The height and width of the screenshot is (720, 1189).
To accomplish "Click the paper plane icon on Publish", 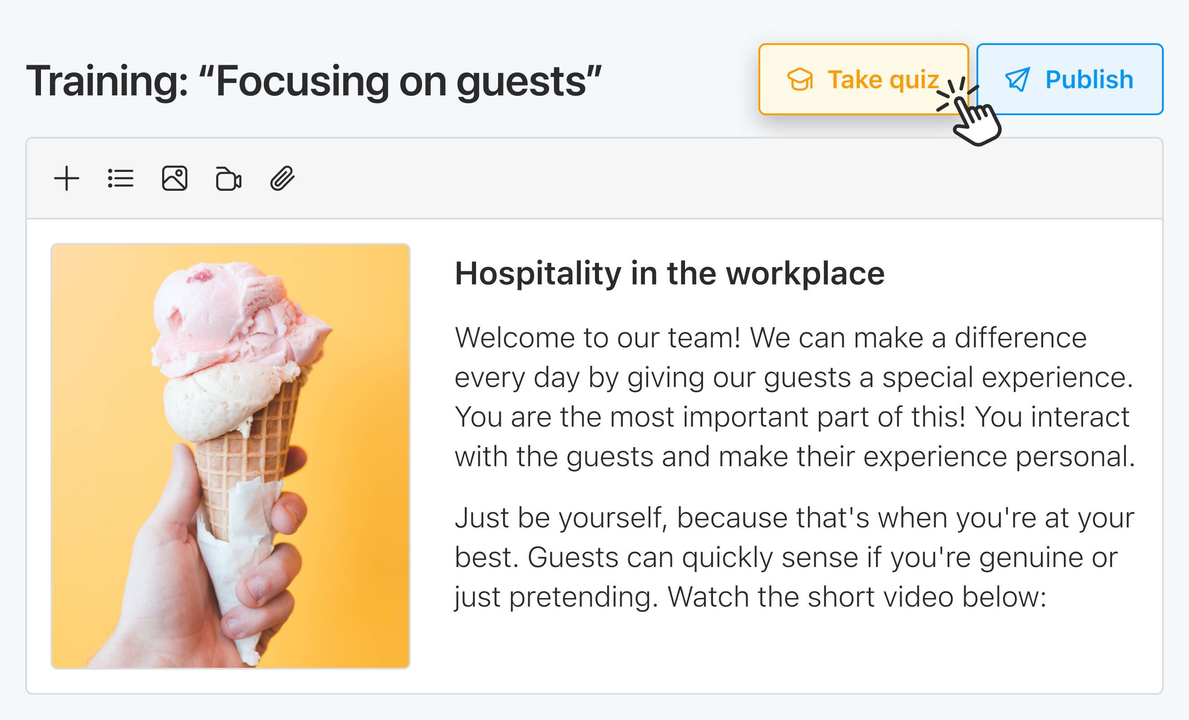I will [1017, 79].
